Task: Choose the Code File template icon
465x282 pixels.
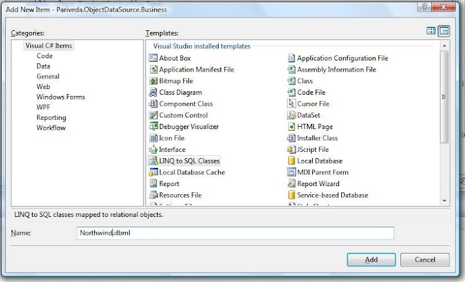Action: pos(291,92)
